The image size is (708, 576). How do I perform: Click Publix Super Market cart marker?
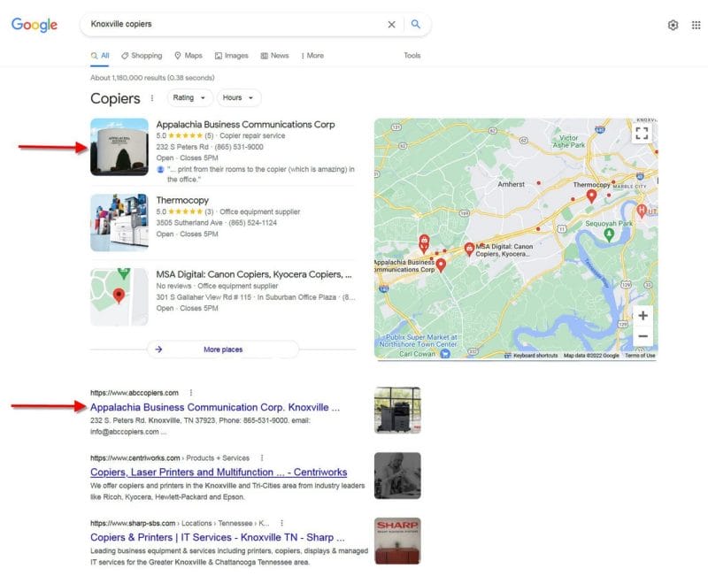(445, 354)
